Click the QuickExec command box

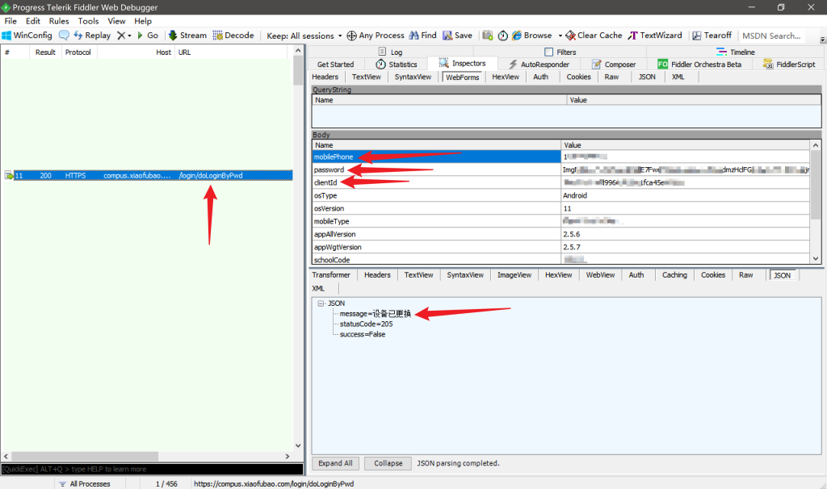152,469
